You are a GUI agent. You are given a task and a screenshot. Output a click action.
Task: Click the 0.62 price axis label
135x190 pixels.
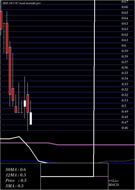click(x=125, y=34)
